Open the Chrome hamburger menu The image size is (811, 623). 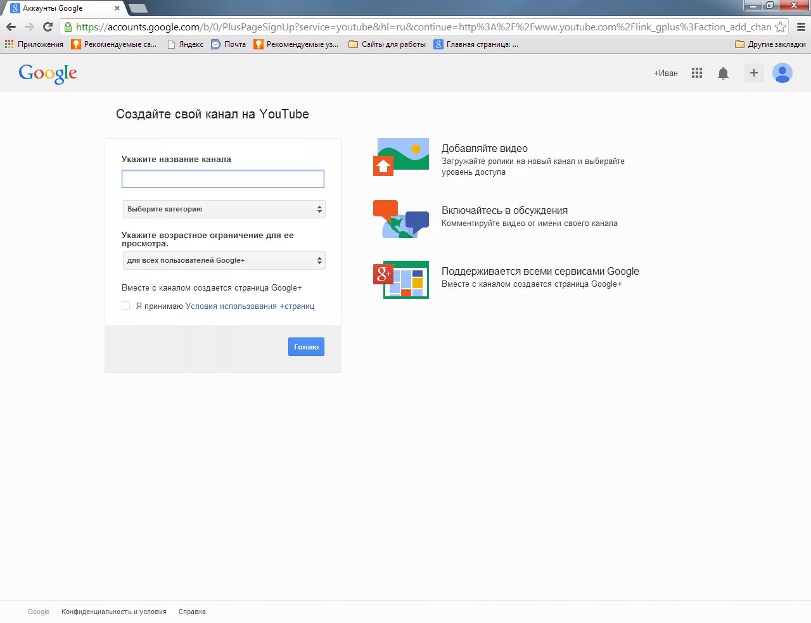click(x=801, y=27)
